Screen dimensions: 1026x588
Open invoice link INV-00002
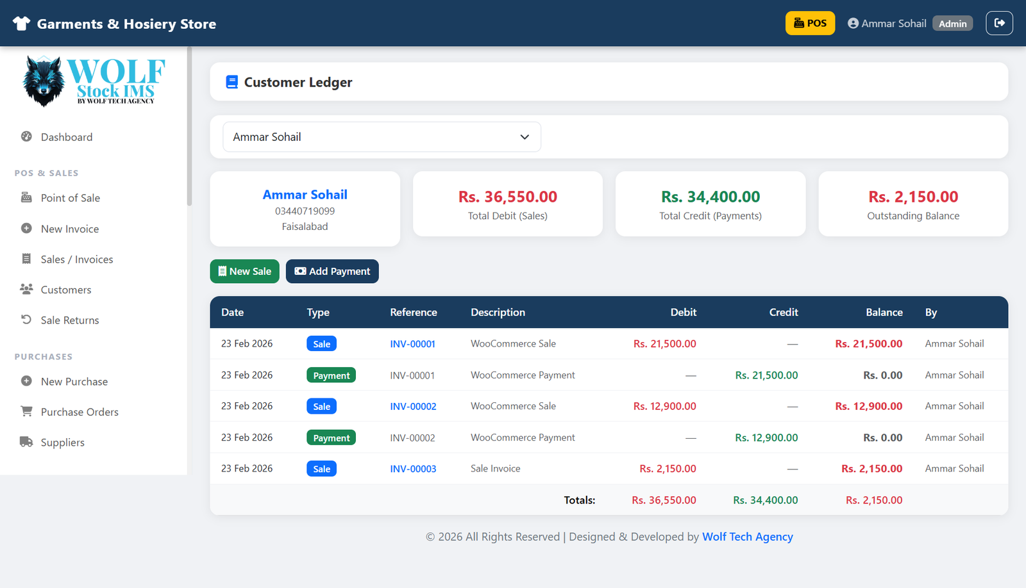[x=413, y=407]
